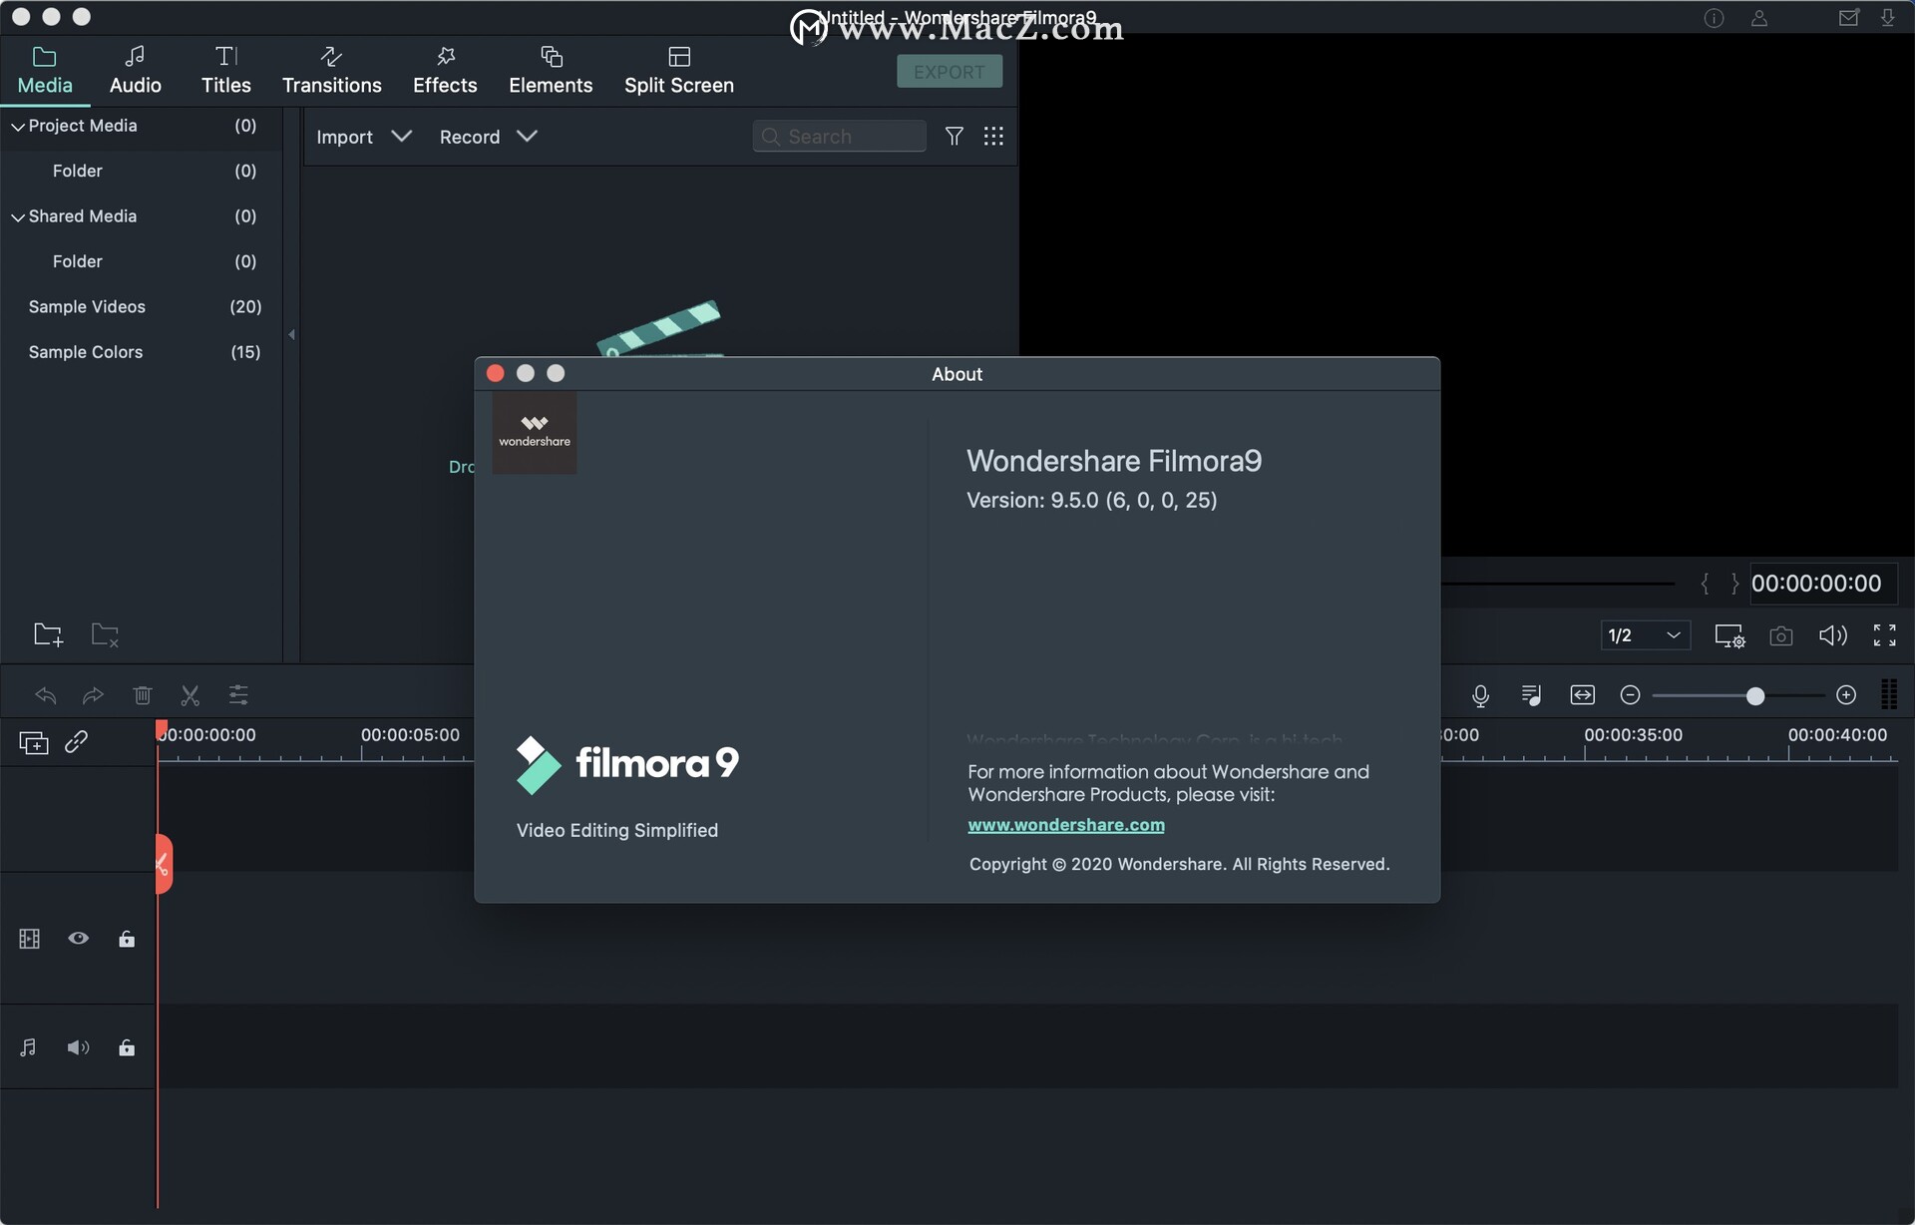Open the account user icon
This screenshot has height=1225, width=1915.
pyautogui.click(x=1759, y=18)
